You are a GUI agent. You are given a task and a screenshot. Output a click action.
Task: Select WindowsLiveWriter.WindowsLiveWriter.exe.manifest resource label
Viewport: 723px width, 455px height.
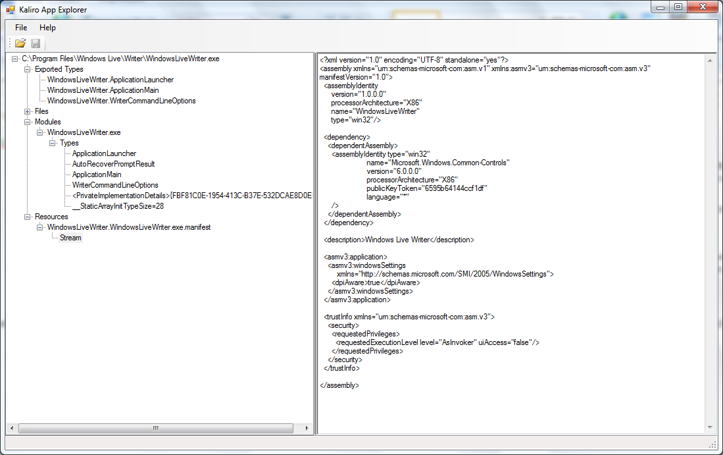click(129, 227)
